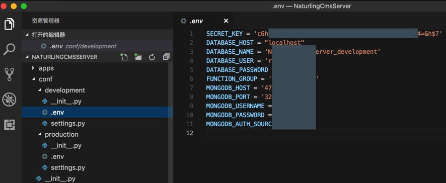This screenshot has height=183, width=446.
Task: Open the Source Control view
Action: [x=10, y=74]
